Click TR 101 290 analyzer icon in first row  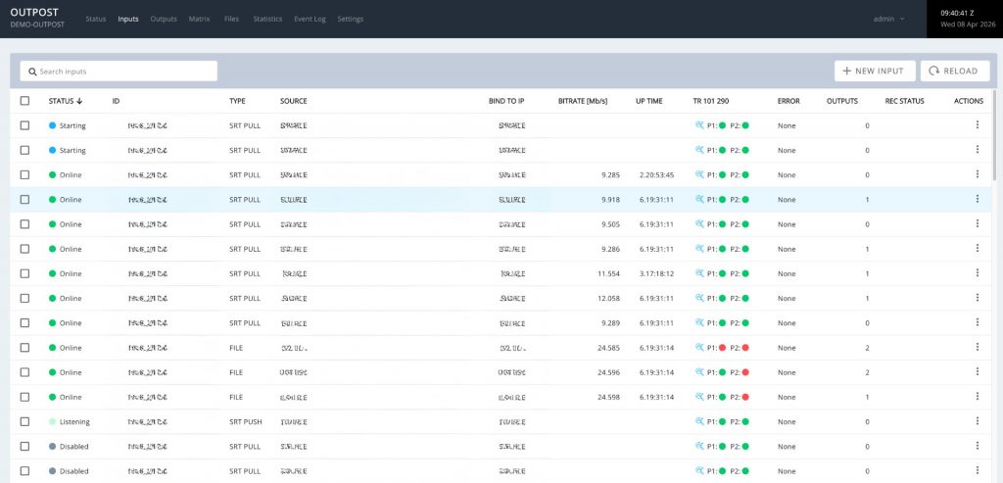coord(699,125)
